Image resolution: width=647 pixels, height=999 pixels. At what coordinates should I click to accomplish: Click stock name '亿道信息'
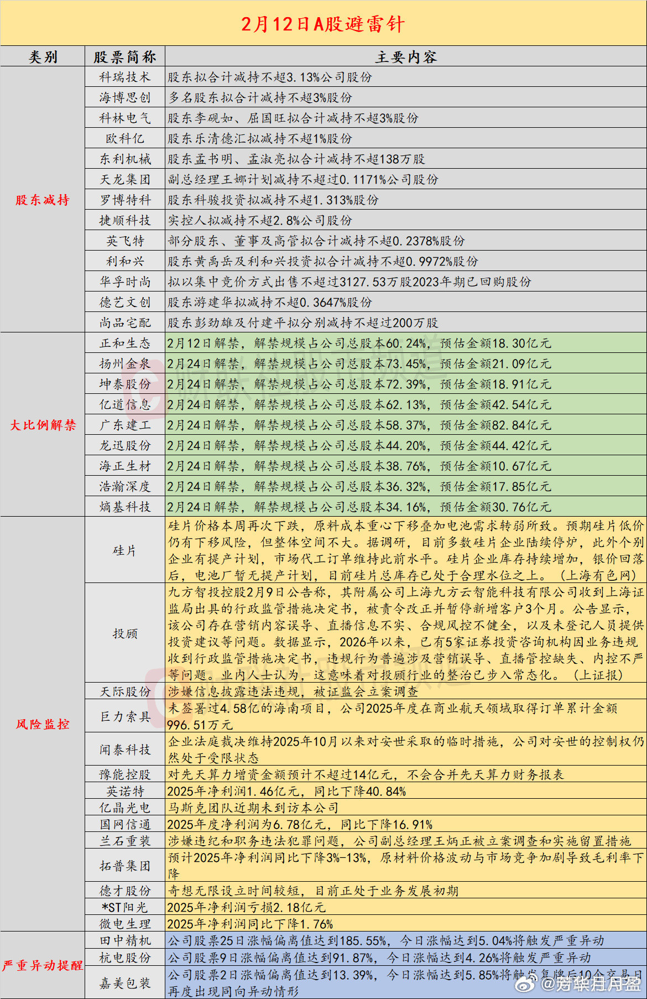click(125, 404)
